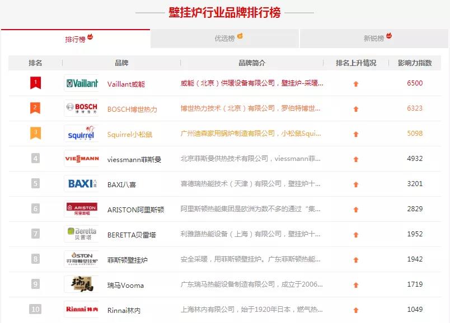
Task: Click the BAXI logo thumbnail
Action: coord(82,184)
